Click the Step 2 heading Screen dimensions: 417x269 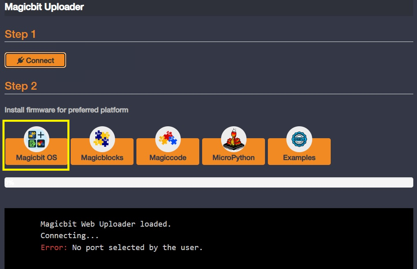21,86
